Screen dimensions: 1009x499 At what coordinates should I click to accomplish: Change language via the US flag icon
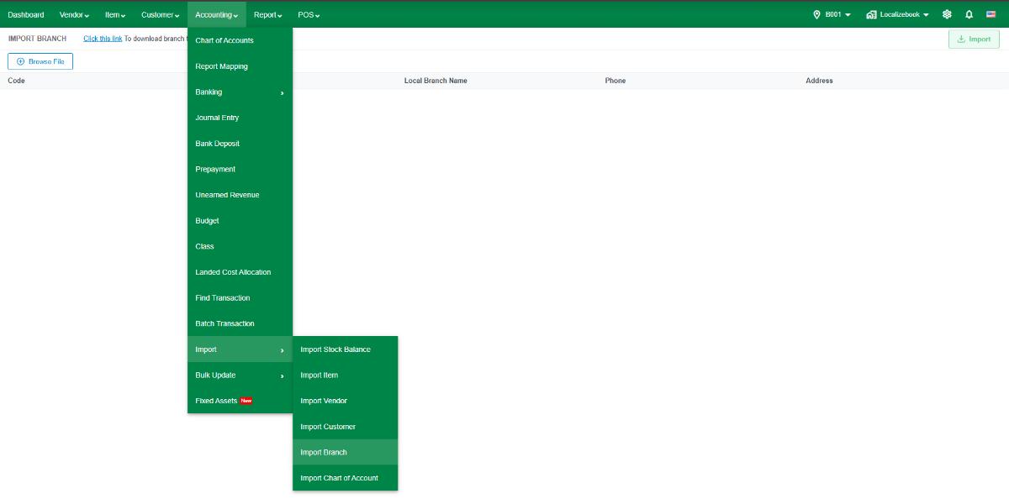(991, 14)
